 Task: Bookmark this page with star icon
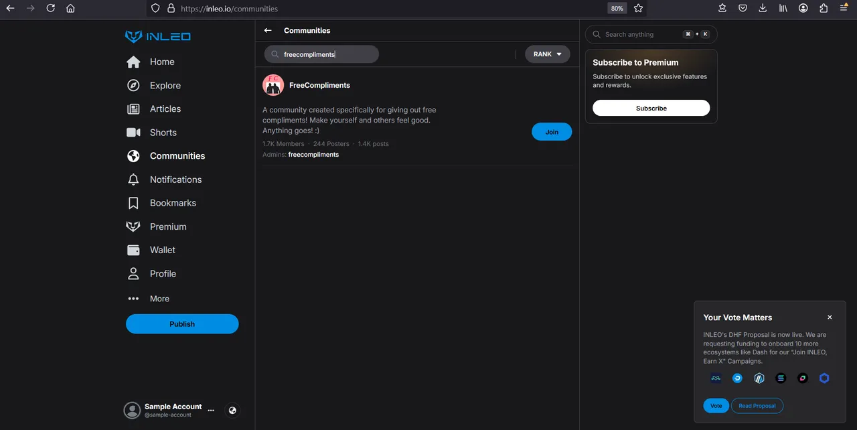pyautogui.click(x=638, y=8)
